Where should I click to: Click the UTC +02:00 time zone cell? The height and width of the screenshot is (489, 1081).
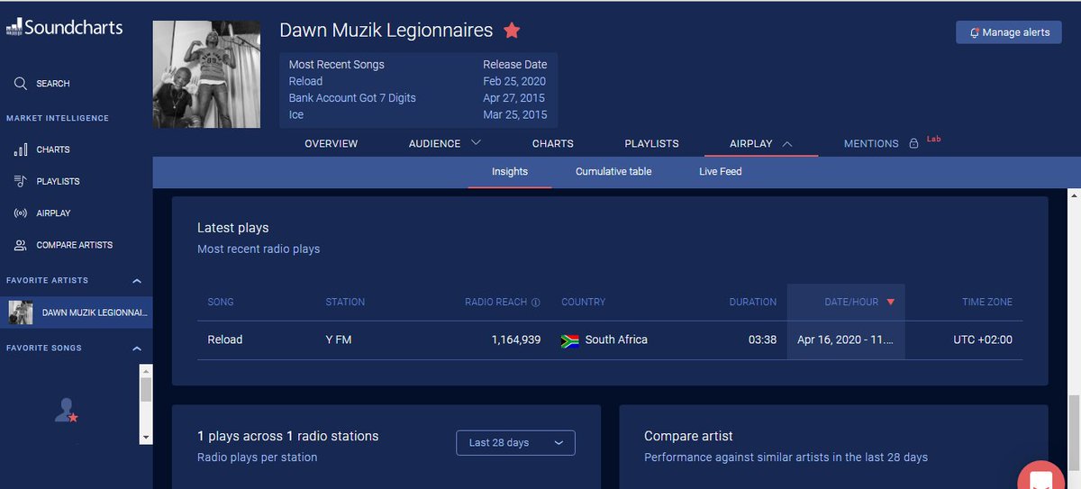(983, 340)
